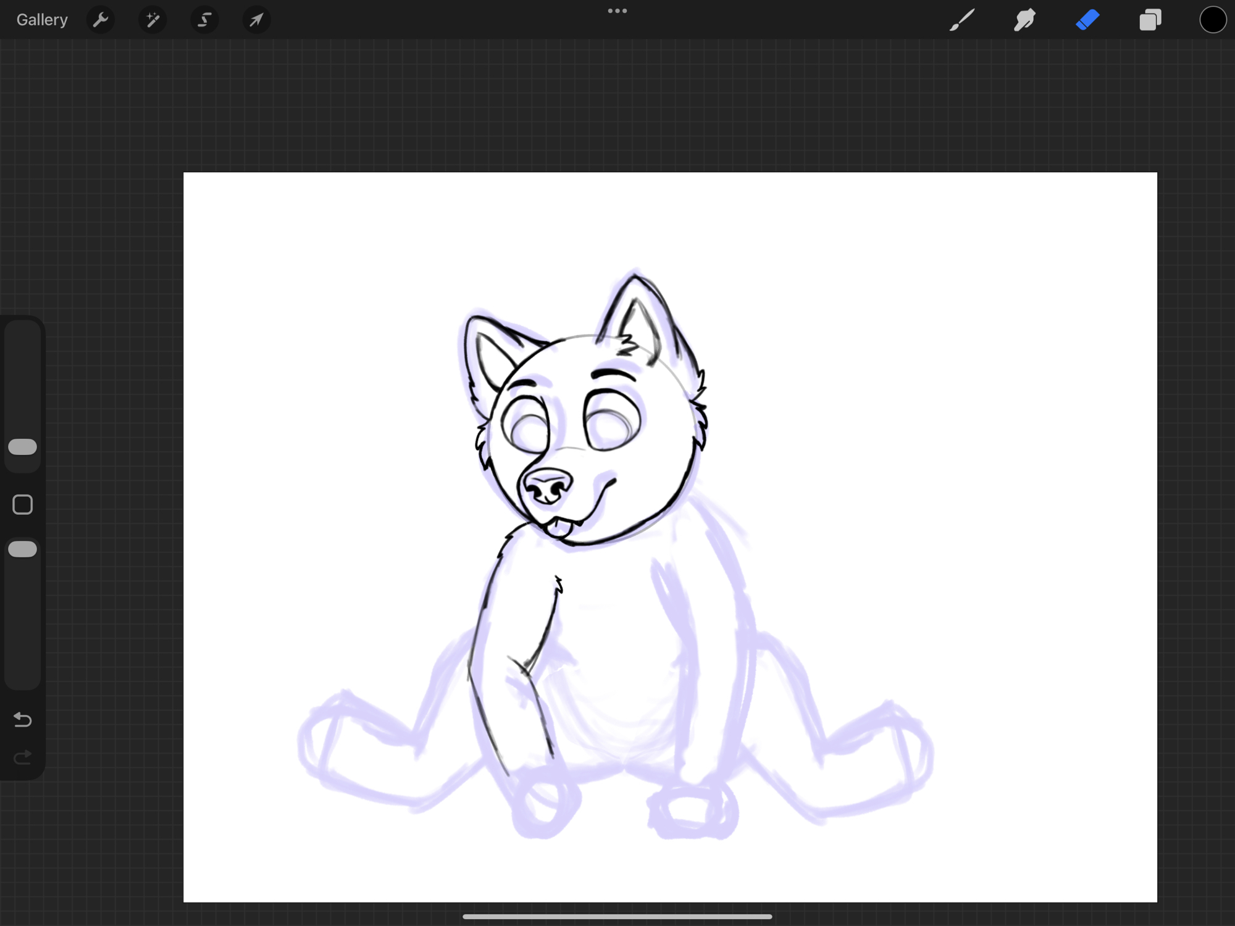
Task: Click the upper brush size slider handle
Action: coord(23,447)
